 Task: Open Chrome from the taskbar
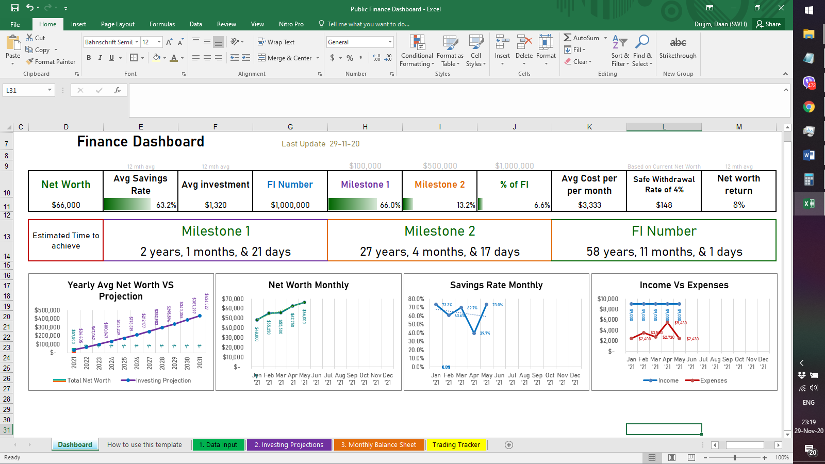[x=808, y=107]
